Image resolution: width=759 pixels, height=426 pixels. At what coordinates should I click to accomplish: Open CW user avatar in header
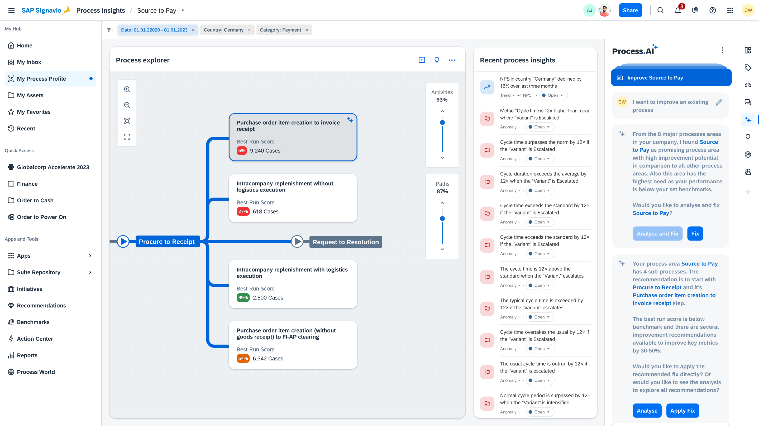pyautogui.click(x=748, y=10)
